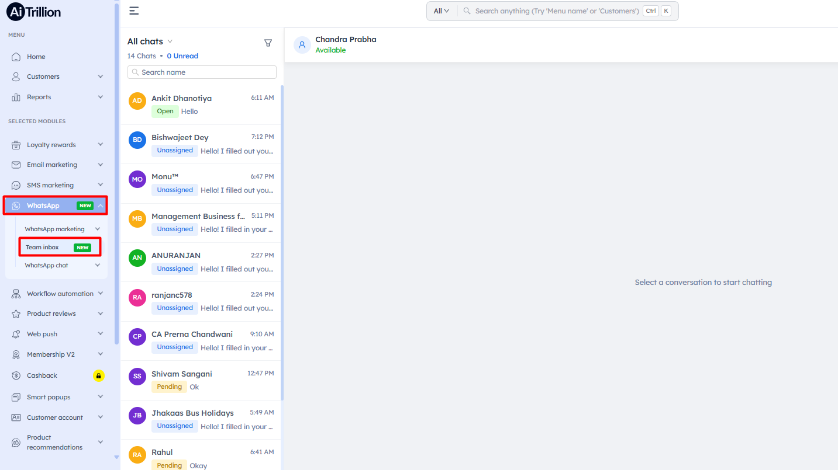The height and width of the screenshot is (470, 838).
Task: Click the Home icon in sidebar
Action: tap(16, 57)
